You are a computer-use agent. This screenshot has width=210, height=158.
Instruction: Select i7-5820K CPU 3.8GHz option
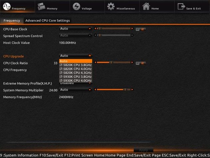76,65
